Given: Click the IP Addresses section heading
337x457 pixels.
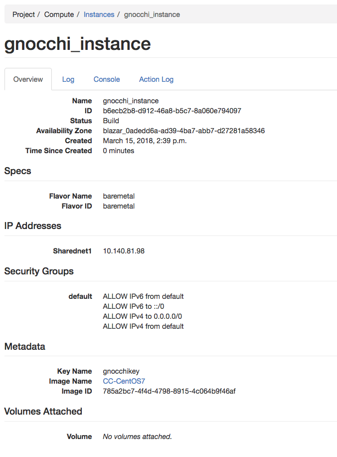Looking at the screenshot, I should (32, 226).
